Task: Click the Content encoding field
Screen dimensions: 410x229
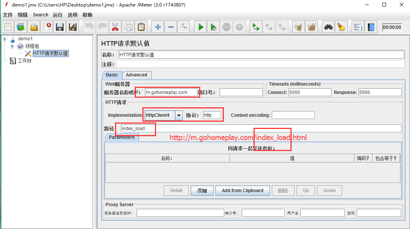Action: point(293,115)
